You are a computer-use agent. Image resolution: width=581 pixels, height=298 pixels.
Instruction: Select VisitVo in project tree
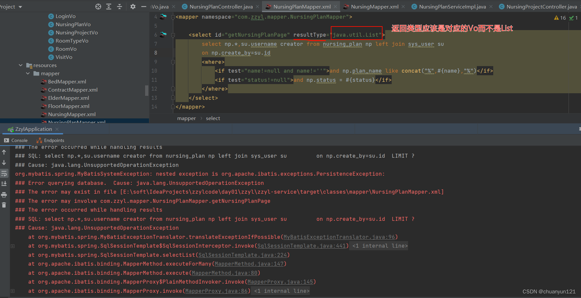pos(64,57)
